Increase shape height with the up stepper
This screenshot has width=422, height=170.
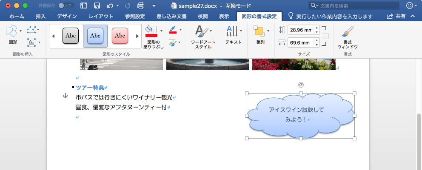[x=317, y=28]
